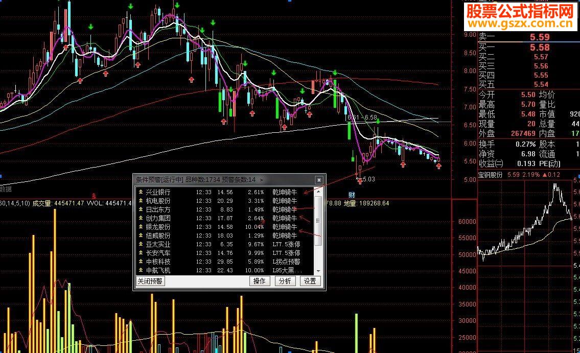The image size is (580, 353).
Task: Click the red S marker under the chart
Action: coord(94,196)
